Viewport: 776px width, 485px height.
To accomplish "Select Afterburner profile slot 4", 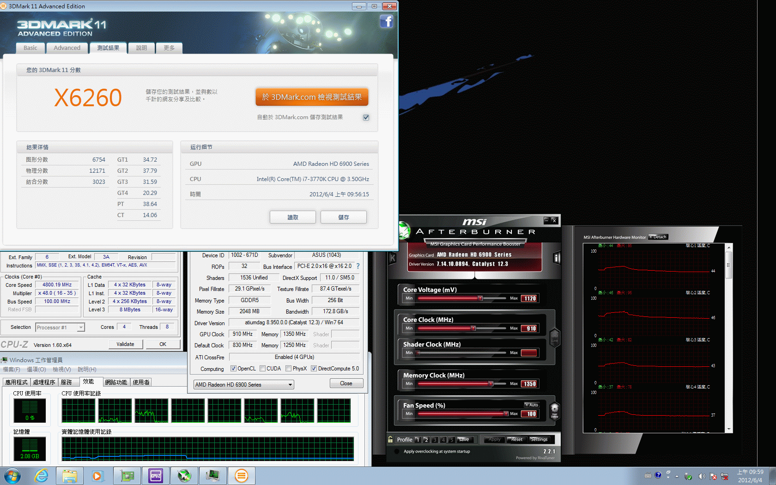I will click(x=443, y=440).
